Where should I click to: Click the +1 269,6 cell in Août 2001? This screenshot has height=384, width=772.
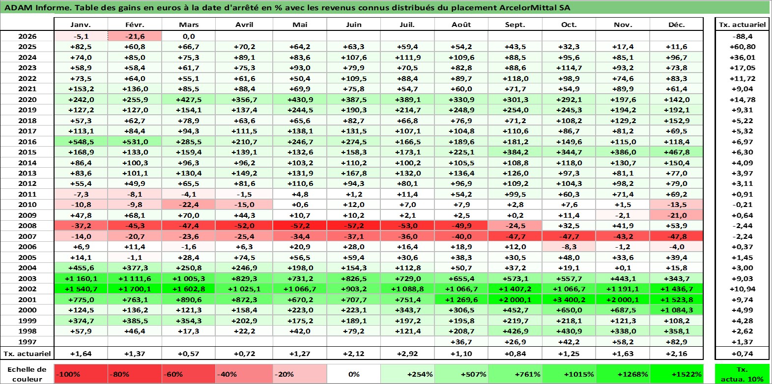coord(461,300)
